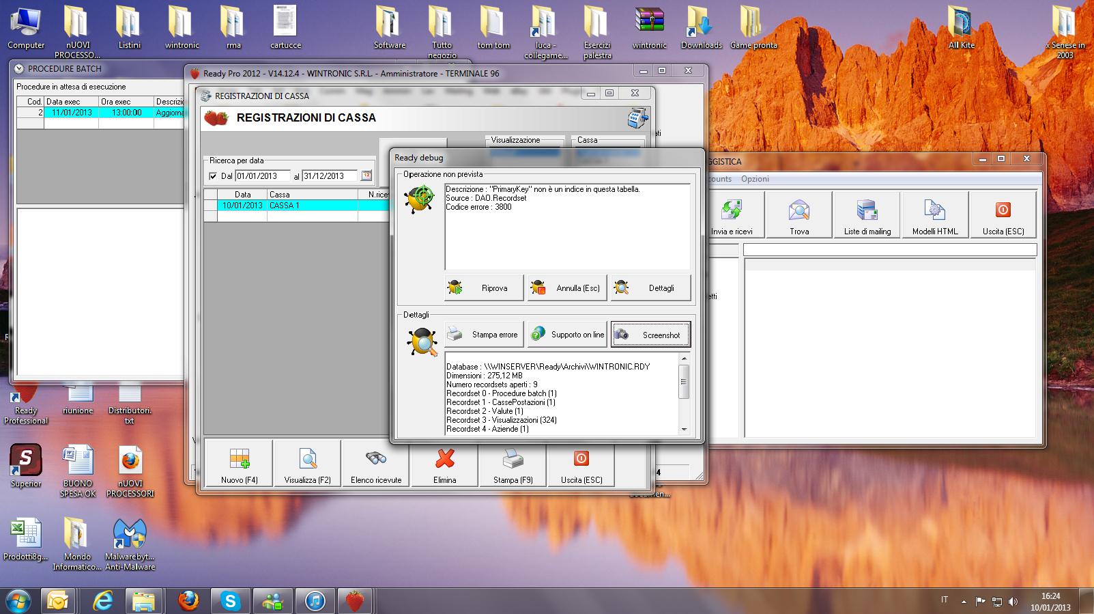1094x614 pixels.
Task: Click the Skype icon in the taskbar
Action: pyautogui.click(x=230, y=601)
